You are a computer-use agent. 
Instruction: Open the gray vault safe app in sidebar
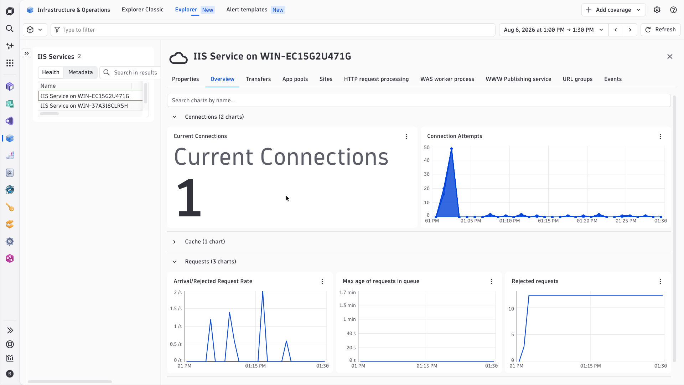click(10, 173)
